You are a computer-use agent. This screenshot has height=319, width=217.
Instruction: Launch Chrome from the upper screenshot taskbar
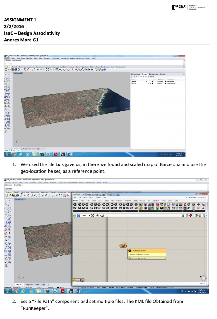[13, 154]
